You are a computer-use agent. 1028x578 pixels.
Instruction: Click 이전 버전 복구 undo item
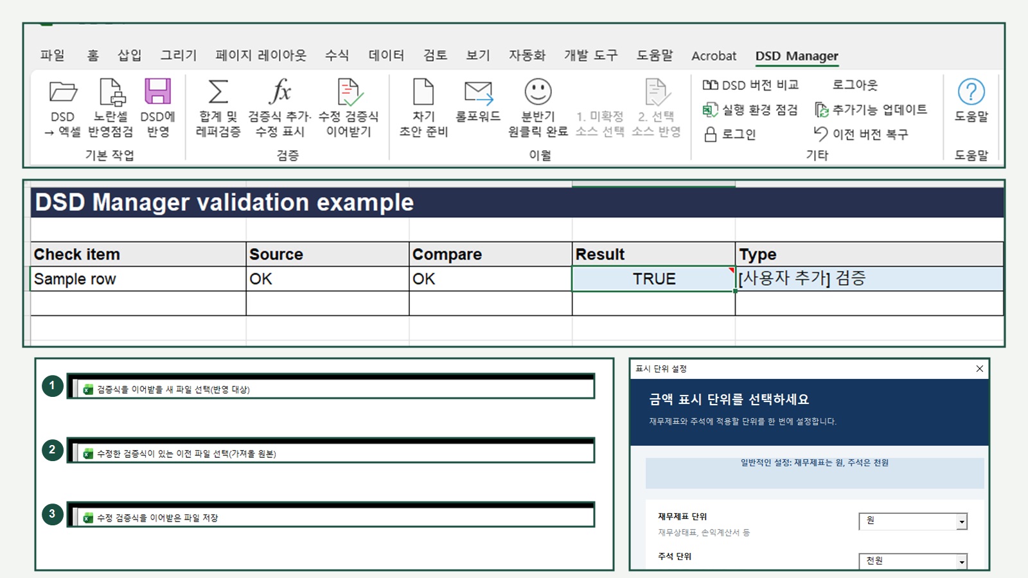coord(861,134)
